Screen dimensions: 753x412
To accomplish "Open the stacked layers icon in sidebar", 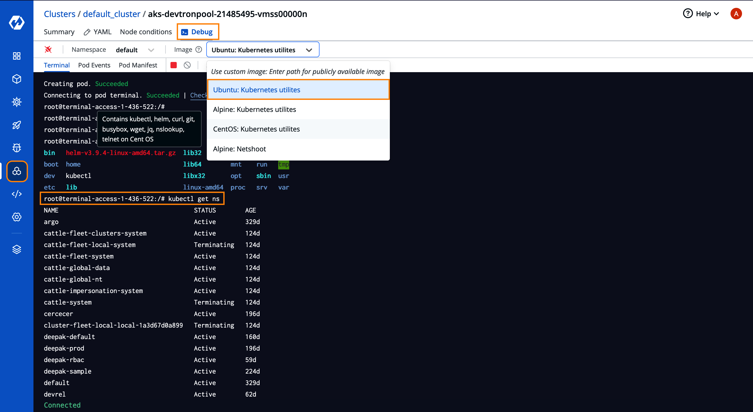I will tap(17, 249).
